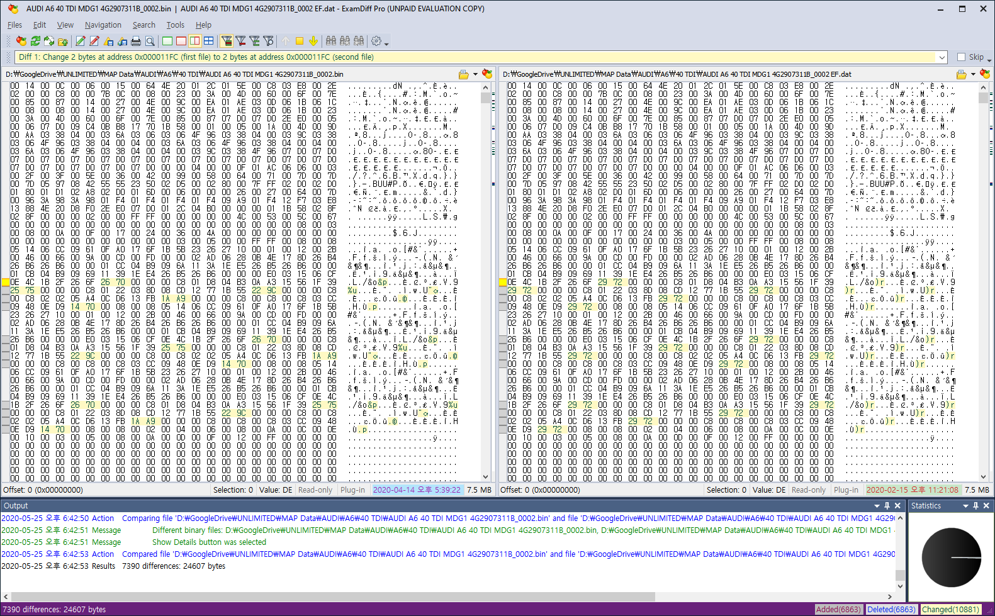Open the Print preview magnifier icon
995x616 pixels.
[150, 41]
